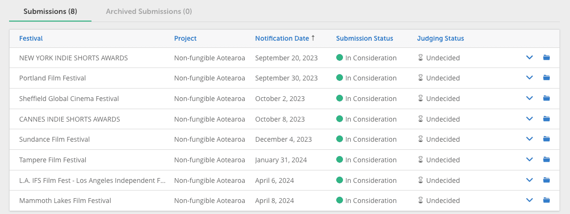Viewport: 570px width, 214px height.
Task: Expand the NEW YORK INDIE SHORTS AWARDS row chevron
Action: click(529, 58)
